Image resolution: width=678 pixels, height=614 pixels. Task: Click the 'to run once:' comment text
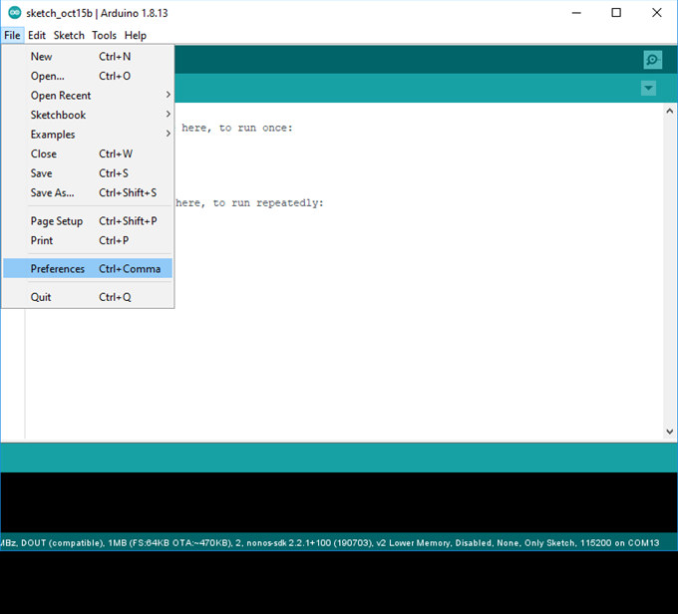(x=256, y=128)
